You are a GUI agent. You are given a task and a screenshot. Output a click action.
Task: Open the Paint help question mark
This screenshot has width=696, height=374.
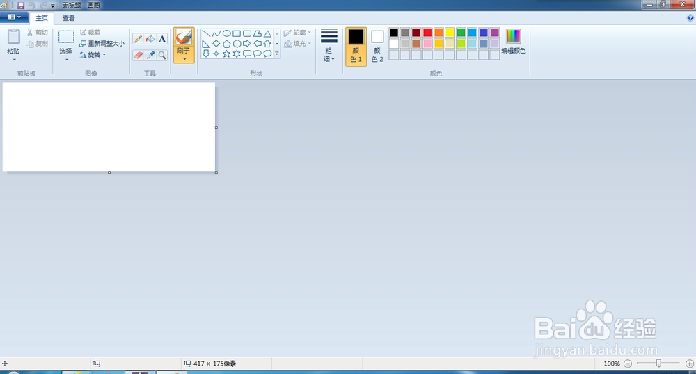(690, 18)
